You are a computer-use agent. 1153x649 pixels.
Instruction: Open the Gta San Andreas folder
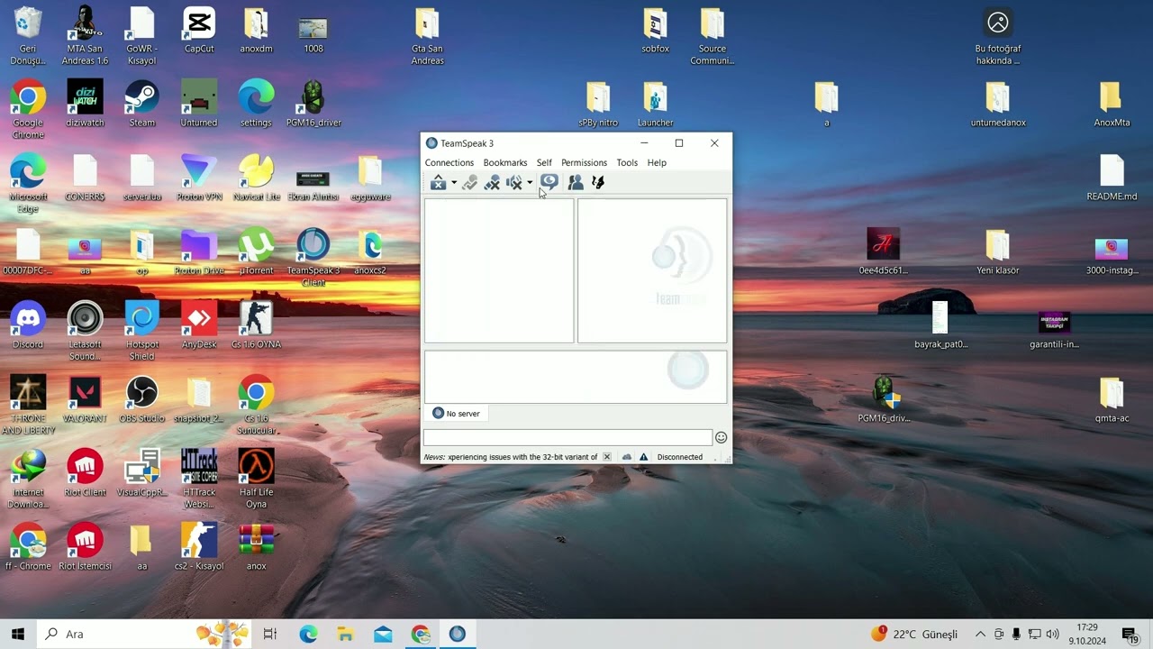click(427, 35)
